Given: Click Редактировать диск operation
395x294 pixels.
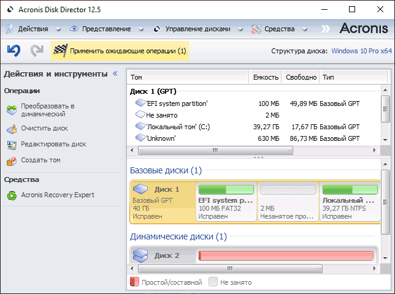Looking at the screenshot, I should click(53, 144).
